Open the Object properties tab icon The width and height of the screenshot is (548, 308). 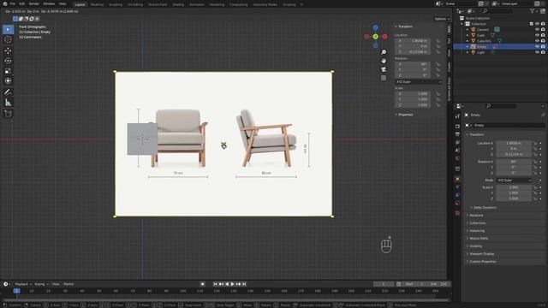457,179
